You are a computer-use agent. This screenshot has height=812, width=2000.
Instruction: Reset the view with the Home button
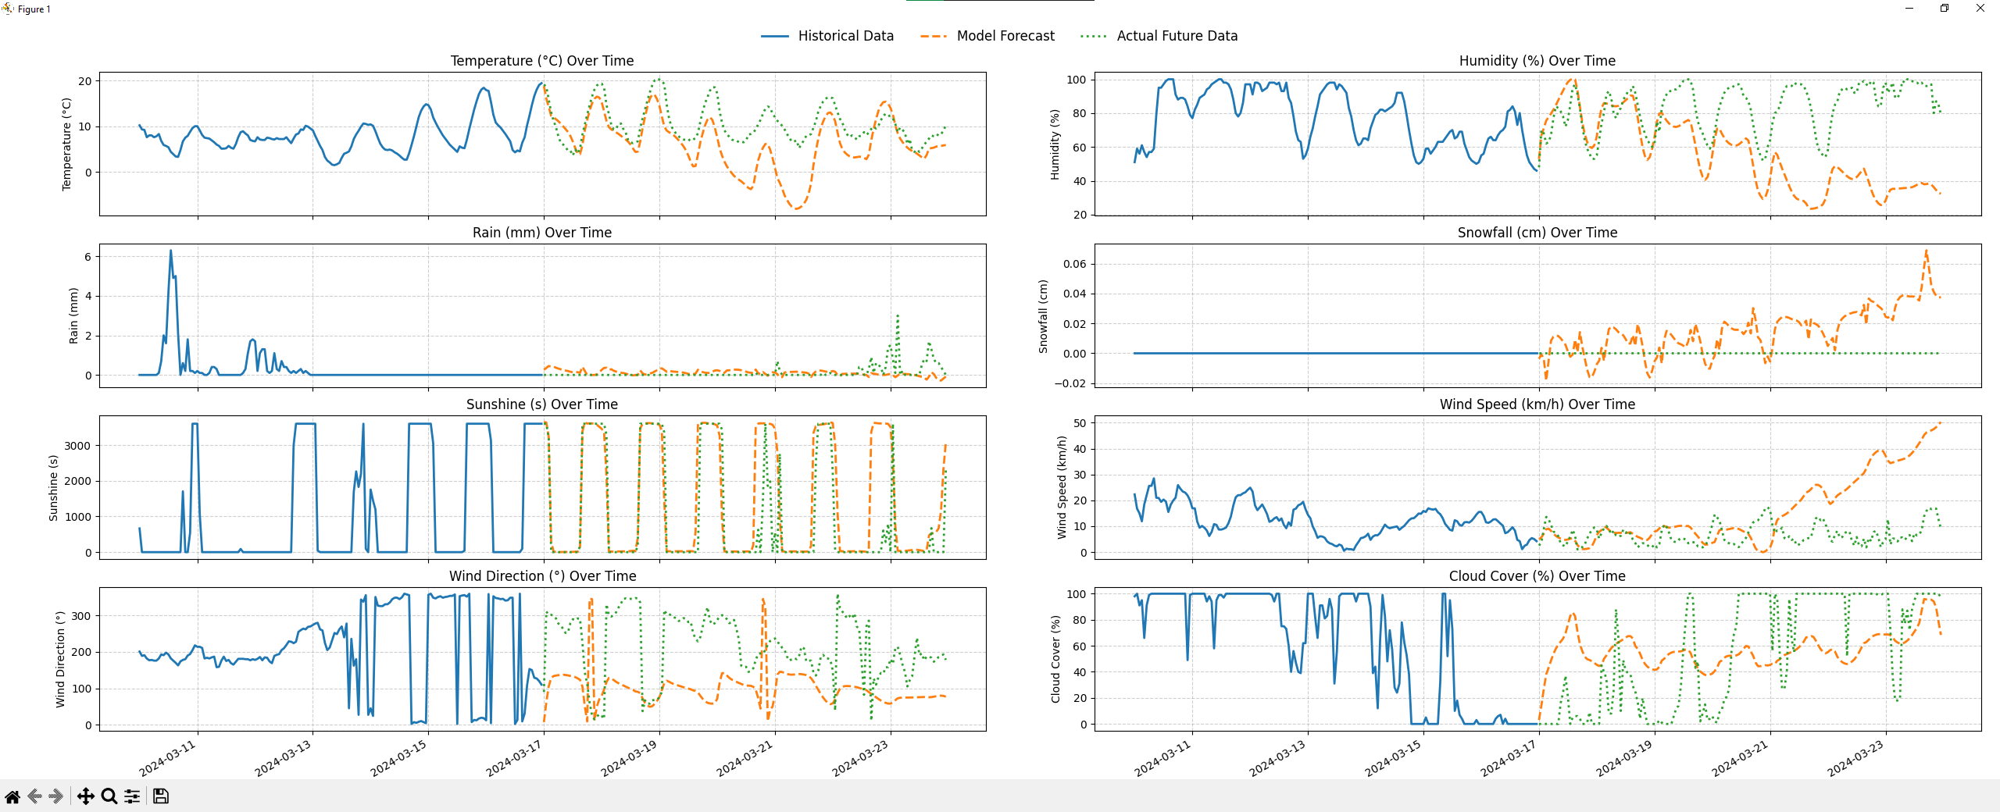tap(11, 796)
